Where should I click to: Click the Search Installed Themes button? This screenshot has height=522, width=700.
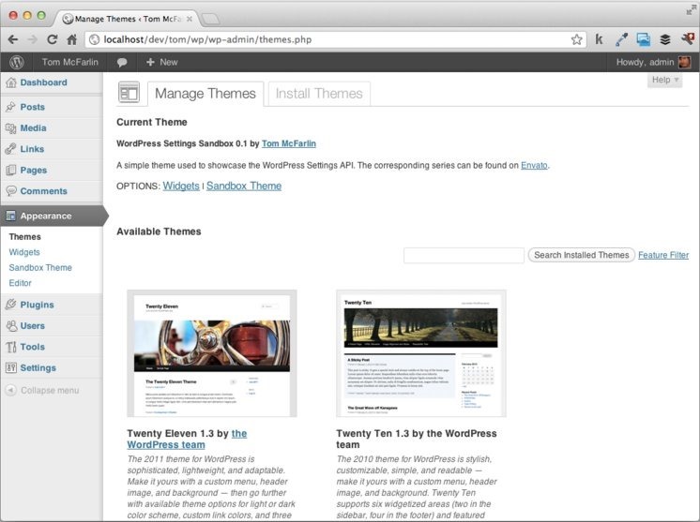click(581, 255)
